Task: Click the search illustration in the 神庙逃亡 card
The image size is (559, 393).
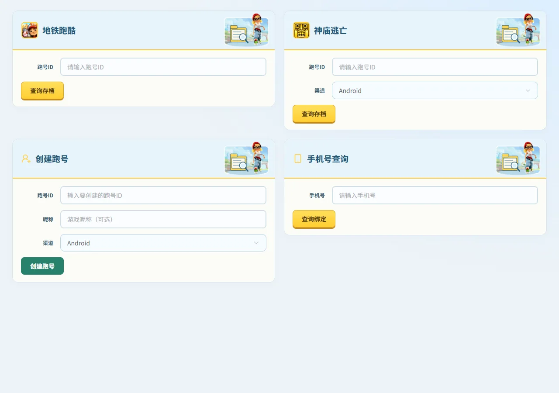Action: [x=518, y=30]
